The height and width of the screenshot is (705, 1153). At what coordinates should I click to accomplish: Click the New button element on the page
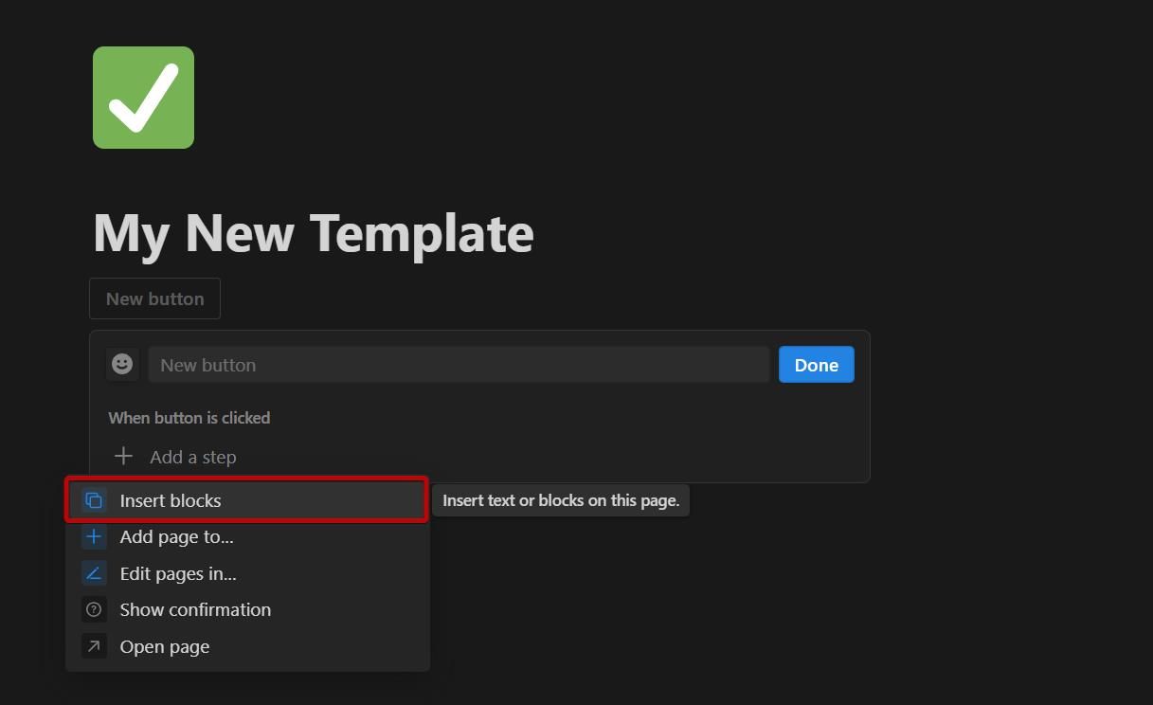(x=154, y=298)
